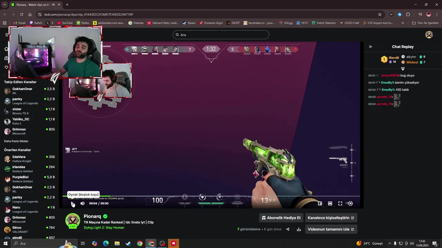Go to Chrome home page icon
The width and height of the screenshot is (442, 248).
(x=30, y=14)
